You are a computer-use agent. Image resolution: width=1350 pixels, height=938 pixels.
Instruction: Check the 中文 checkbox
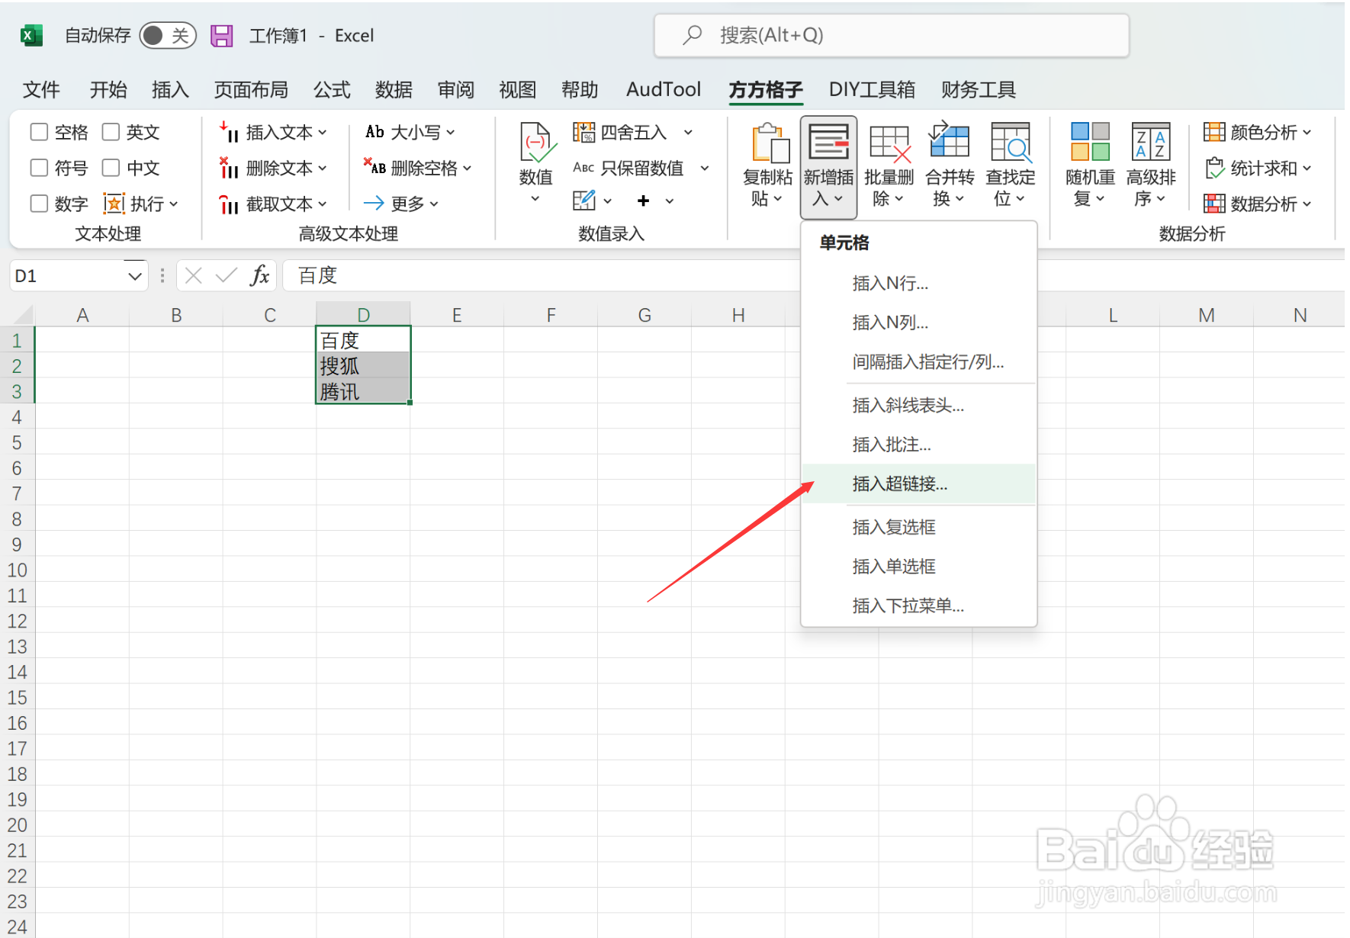(111, 168)
